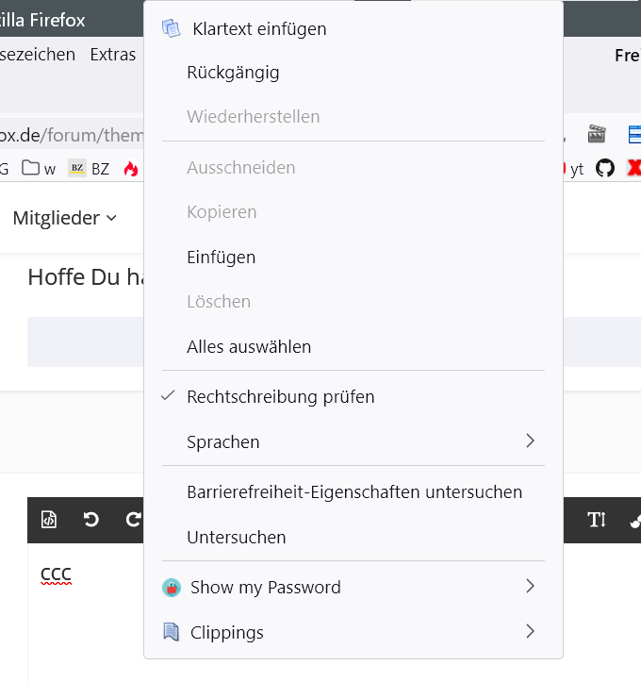Image resolution: width=641 pixels, height=682 pixels.
Task: Click the Clippings extension icon
Action: pyautogui.click(x=171, y=632)
